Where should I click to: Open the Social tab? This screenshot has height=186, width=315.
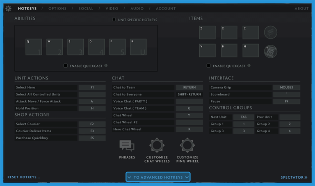click(86, 9)
